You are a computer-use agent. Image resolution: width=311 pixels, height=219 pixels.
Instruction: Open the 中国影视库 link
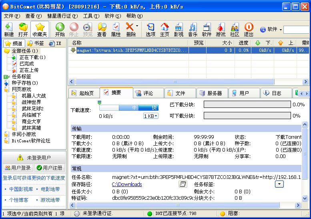coord(21,189)
